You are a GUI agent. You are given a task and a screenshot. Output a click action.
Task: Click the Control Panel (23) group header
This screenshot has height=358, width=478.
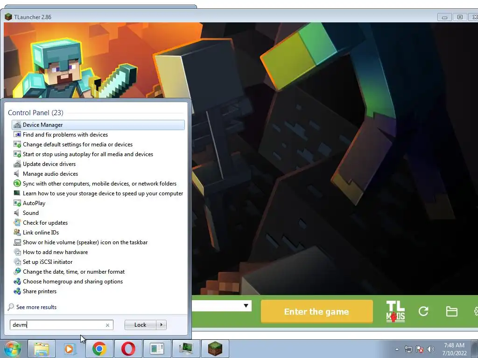(x=35, y=113)
